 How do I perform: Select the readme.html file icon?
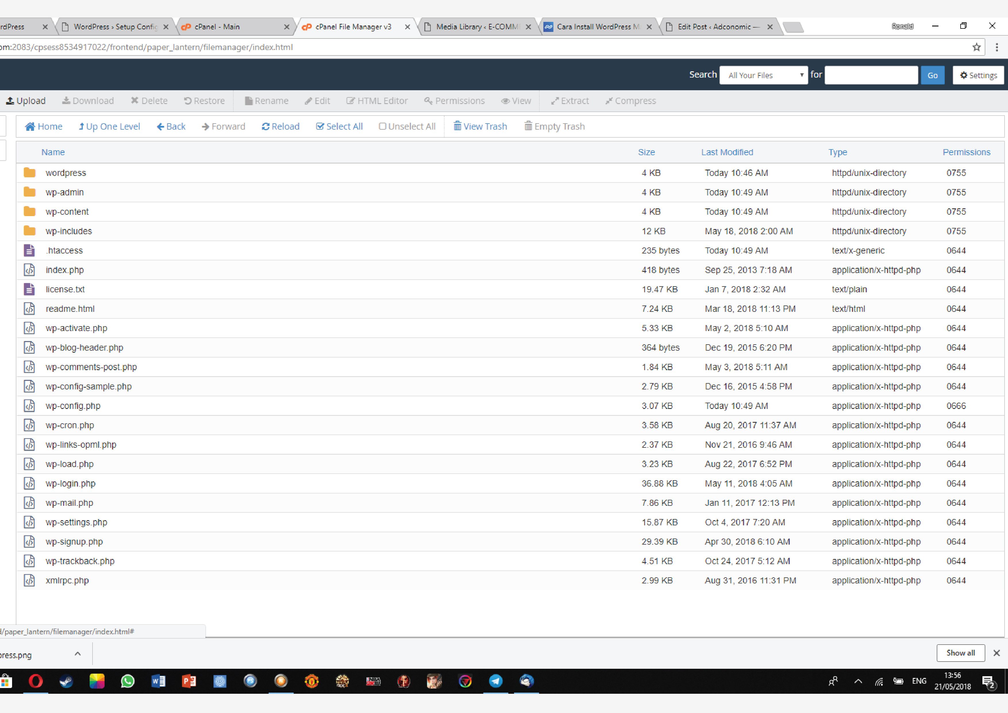[29, 309]
